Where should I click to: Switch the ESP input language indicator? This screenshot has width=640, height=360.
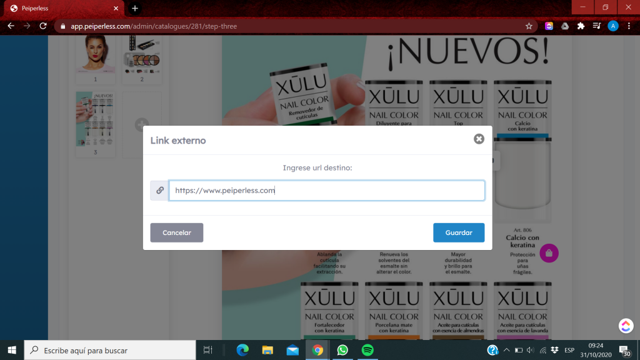[569, 350]
